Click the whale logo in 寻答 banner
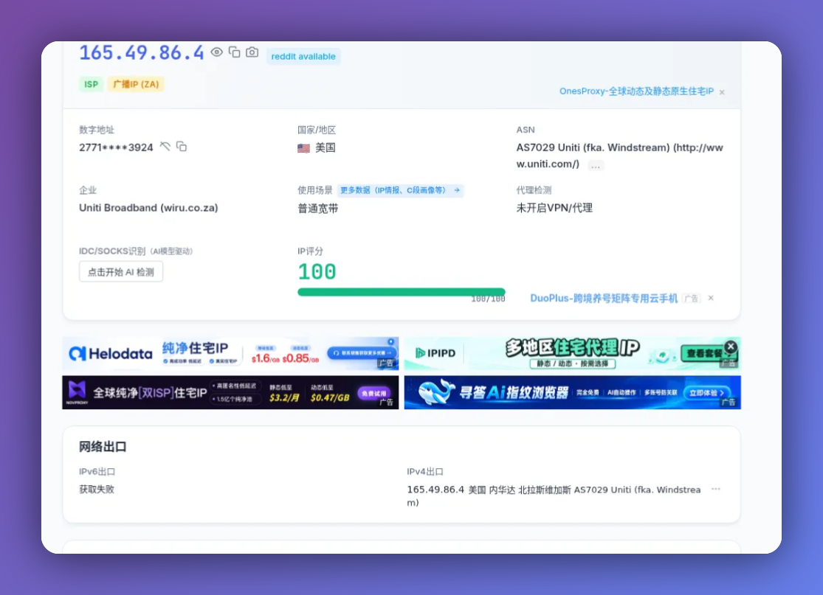 [437, 392]
